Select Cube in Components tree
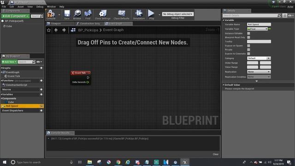295x166 pixels. 9,26
